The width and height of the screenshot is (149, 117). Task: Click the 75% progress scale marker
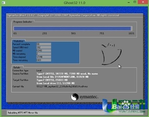(102, 33)
